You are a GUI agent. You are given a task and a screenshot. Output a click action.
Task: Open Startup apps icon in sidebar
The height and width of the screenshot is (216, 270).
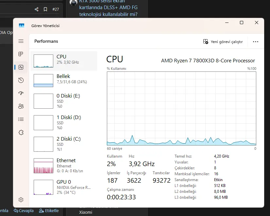tap(21, 93)
